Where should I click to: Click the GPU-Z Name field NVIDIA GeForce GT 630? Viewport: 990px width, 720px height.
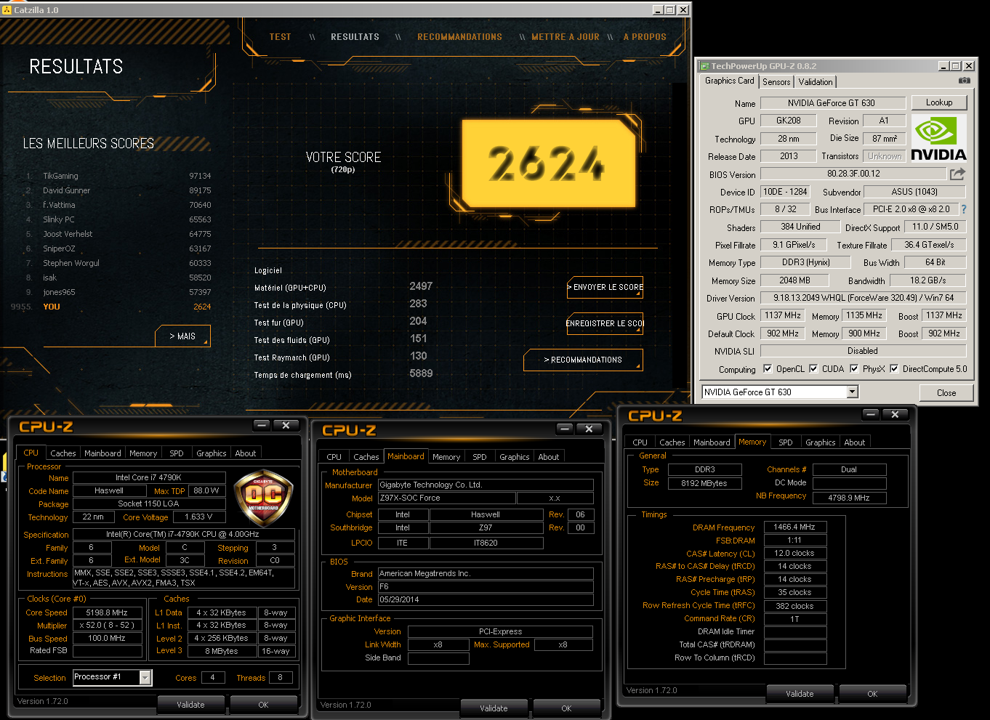tap(833, 103)
